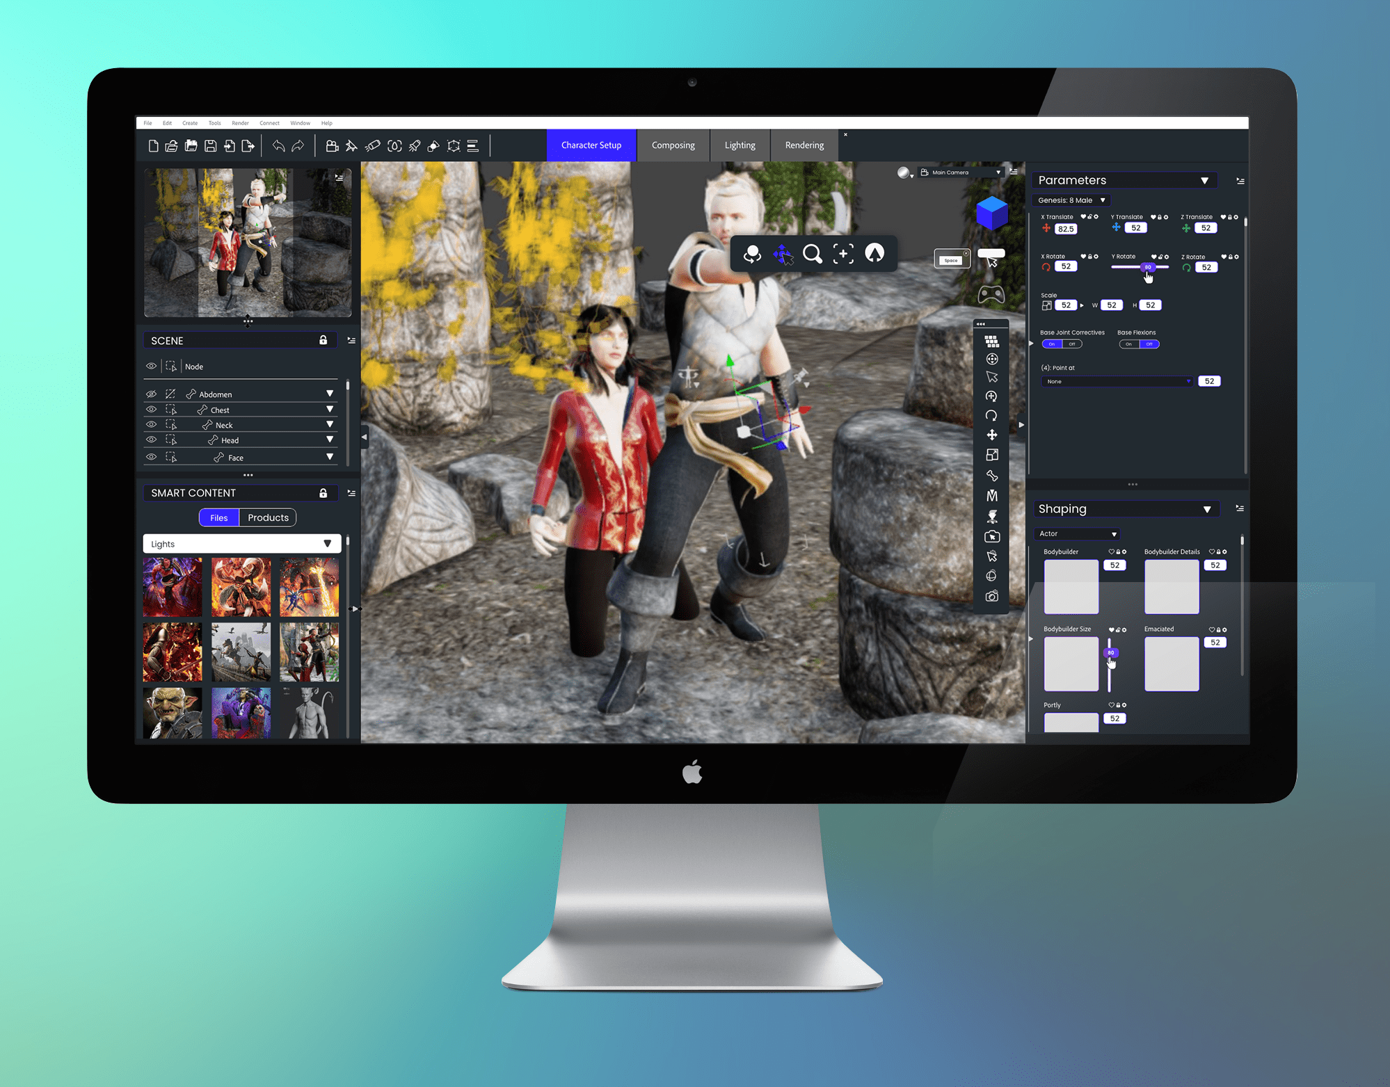Click the Undo arrow icon
The width and height of the screenshot is (1390, 1087).
point(278,145)
